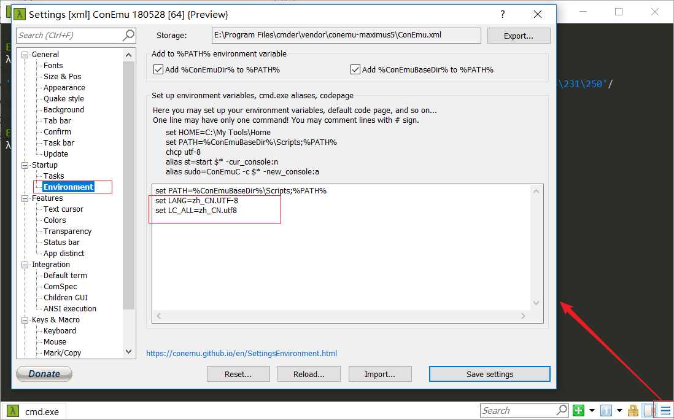
Task: Open the hamburger system menu icon
Action: (x=666, y=411)
